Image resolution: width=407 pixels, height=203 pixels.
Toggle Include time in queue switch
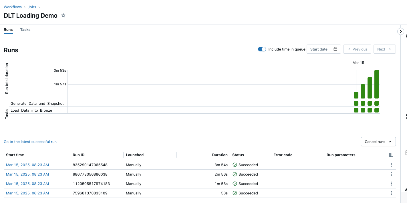262,49
